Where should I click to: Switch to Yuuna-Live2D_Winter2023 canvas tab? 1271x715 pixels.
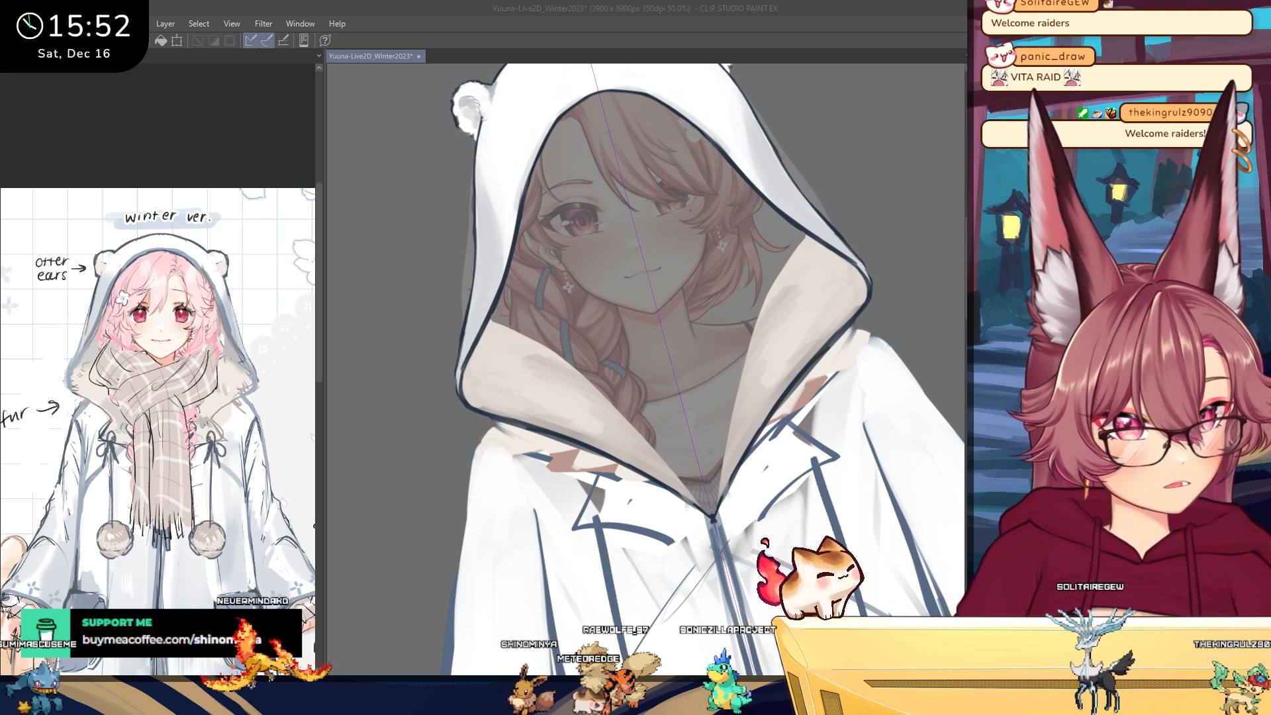[x=371, y=56]
